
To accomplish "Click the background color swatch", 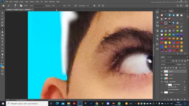I will [x=3, y=67].
